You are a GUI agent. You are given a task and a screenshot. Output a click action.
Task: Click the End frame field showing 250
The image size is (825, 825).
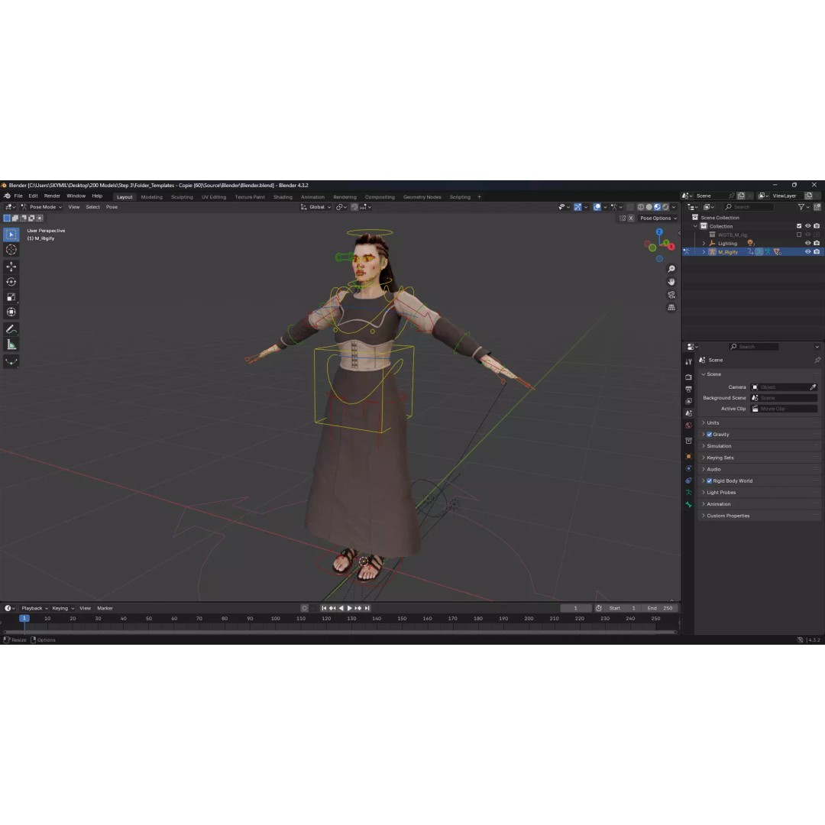(x=662, y=608)
